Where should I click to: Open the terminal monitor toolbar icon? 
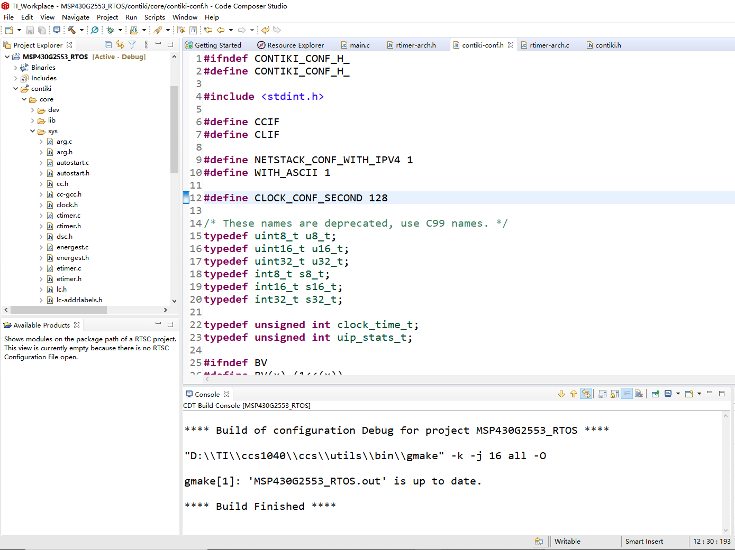coord(57,30)
